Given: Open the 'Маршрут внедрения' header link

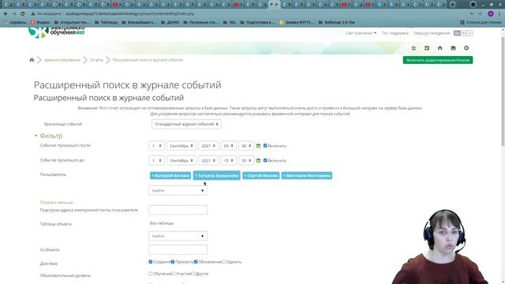Looking at the screenshot, I should click(432, 33).
